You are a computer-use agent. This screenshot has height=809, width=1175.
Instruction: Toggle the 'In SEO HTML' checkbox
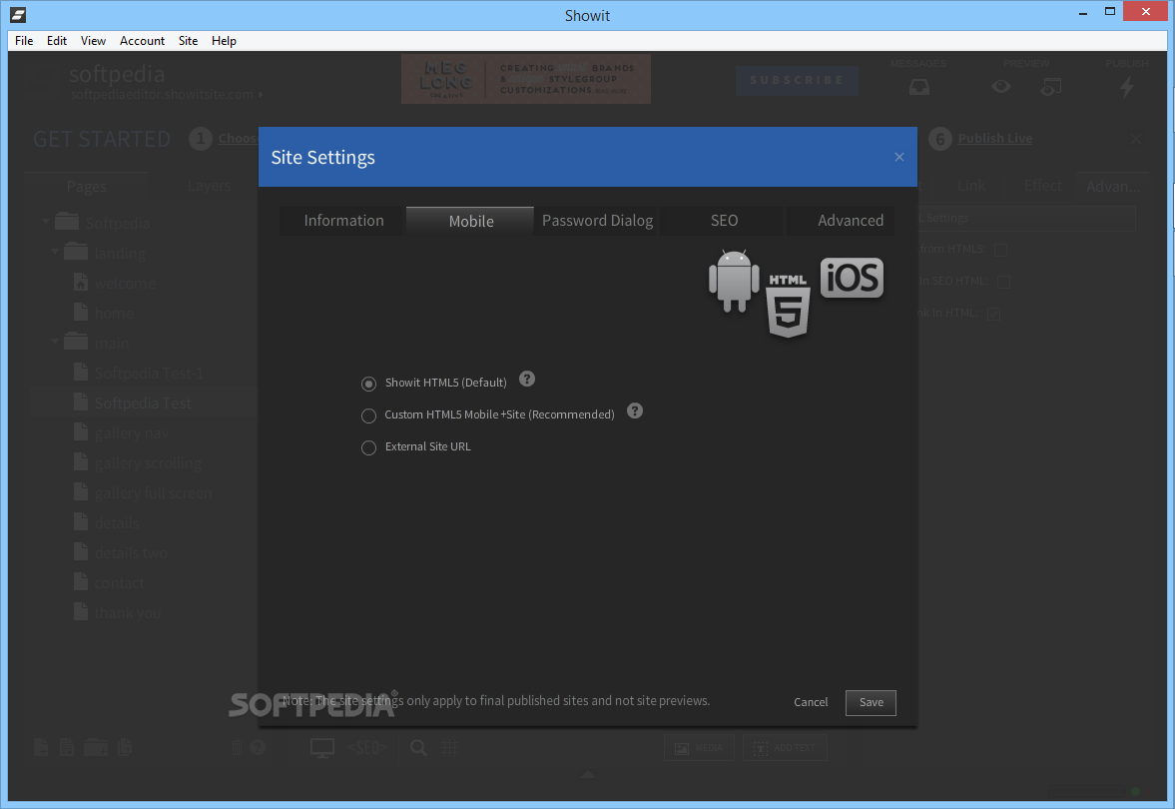(x=1003, y=282)
